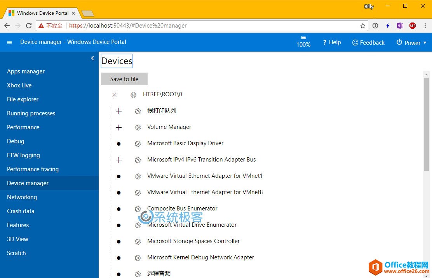This screenshot has width=432, height=278.
Task: Expand Microsoft IPv4 IPv6 Transition Adapter Bus
Action: [x=118, y=160]
